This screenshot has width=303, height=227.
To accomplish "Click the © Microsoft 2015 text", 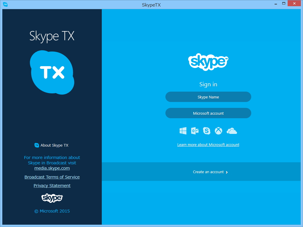I will 52,211.
